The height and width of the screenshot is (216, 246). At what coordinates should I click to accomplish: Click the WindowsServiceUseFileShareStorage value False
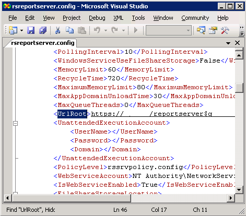210,61
